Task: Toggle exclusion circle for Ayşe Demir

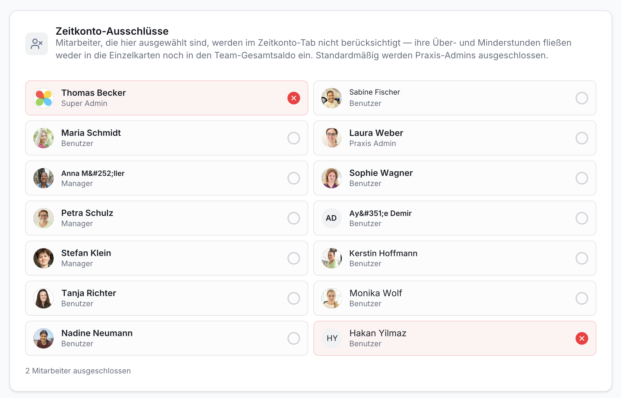Action: [x=582, y=218]
